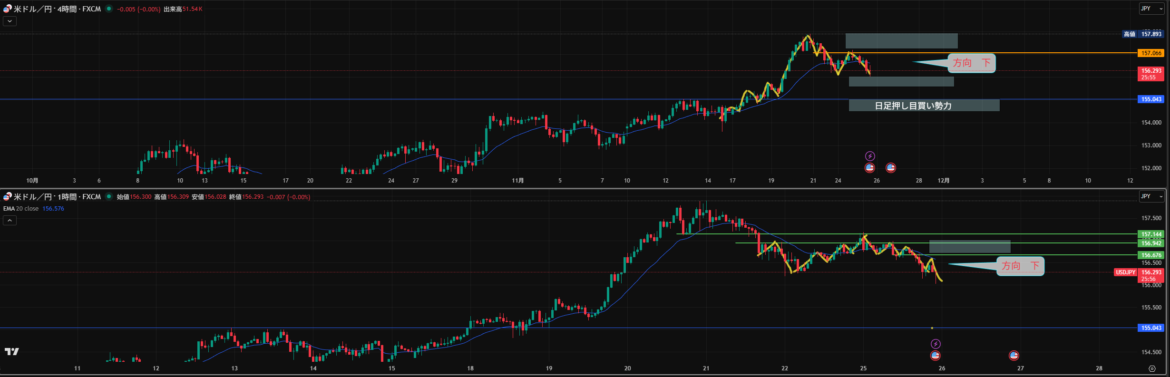Click the US flag icon below the 4-hour chart's lightning icon

click(x=869, y=167)
